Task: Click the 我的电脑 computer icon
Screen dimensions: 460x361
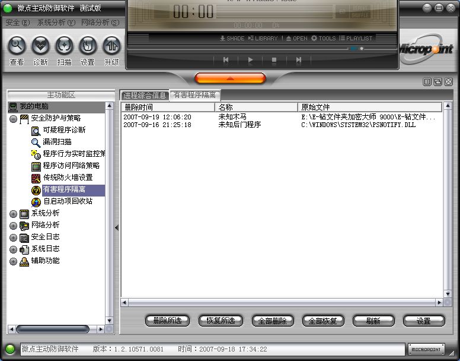Action: tap(13, 107)
